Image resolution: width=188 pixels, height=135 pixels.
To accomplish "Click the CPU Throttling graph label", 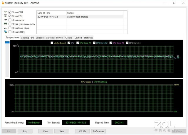I will pos(100,82).
